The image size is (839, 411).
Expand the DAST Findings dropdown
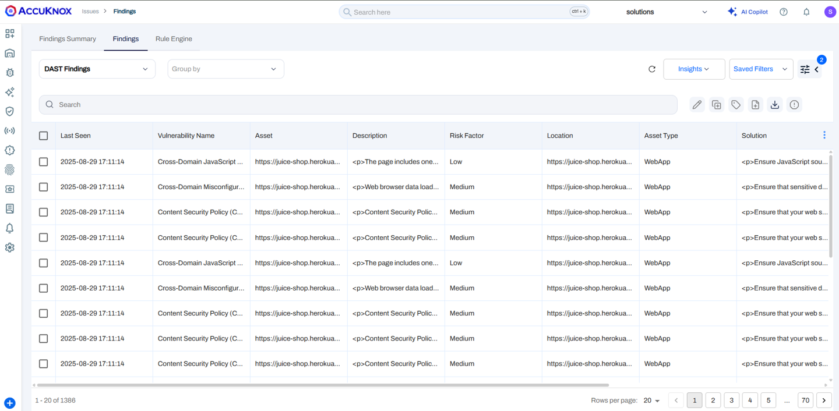coord(97,69)
